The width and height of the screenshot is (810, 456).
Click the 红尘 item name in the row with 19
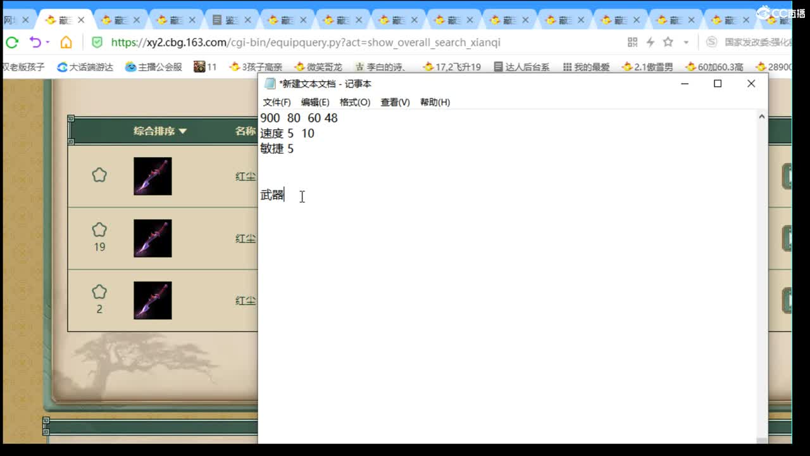tap(246, 238)
